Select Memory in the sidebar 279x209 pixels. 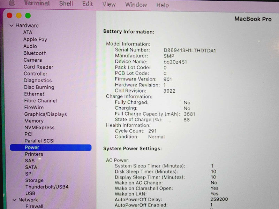[34, 121]
